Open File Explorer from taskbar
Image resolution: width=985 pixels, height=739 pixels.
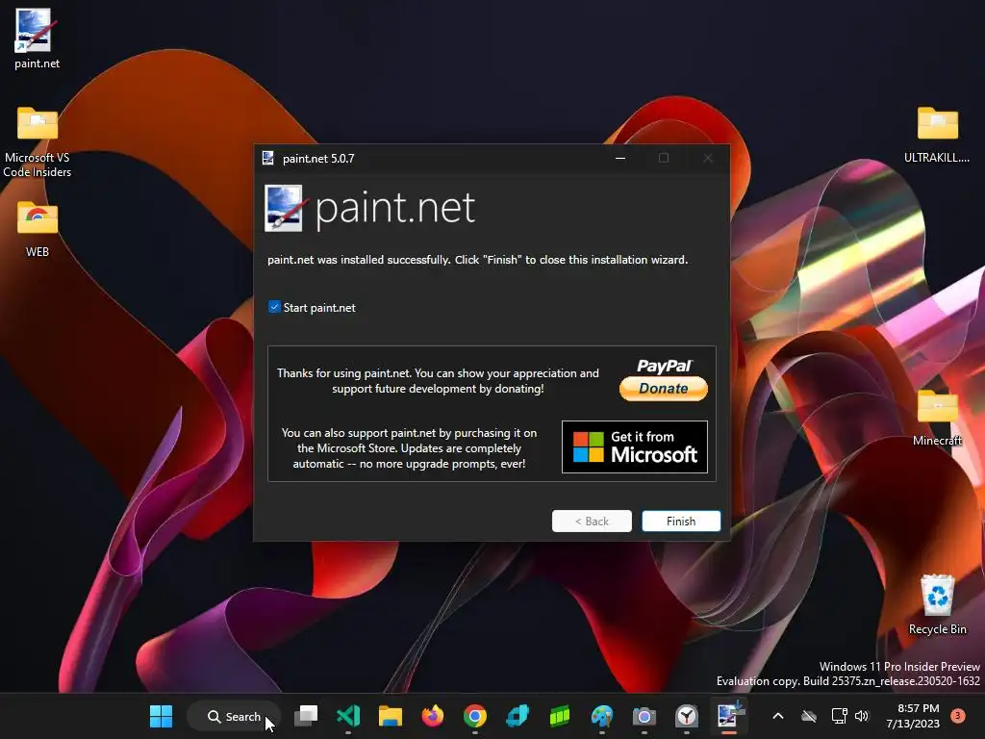click(391, 716)
